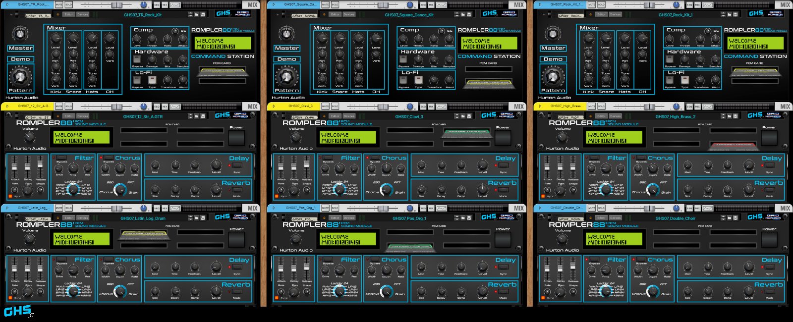Viewport: 793px width, 322px height.
Task: Step patch selector arrows on GHS07_TR_Rock_Kit
Action: click(x=190, y=15)
